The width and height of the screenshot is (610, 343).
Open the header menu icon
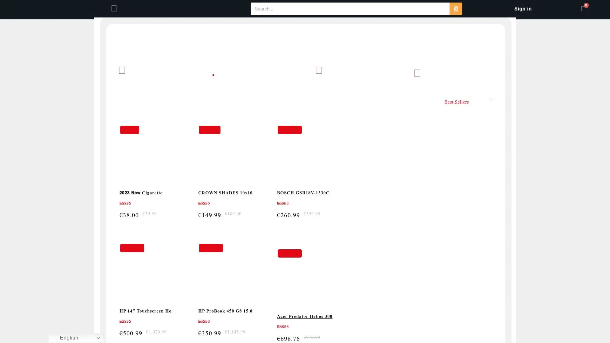(x=114, y=9)
